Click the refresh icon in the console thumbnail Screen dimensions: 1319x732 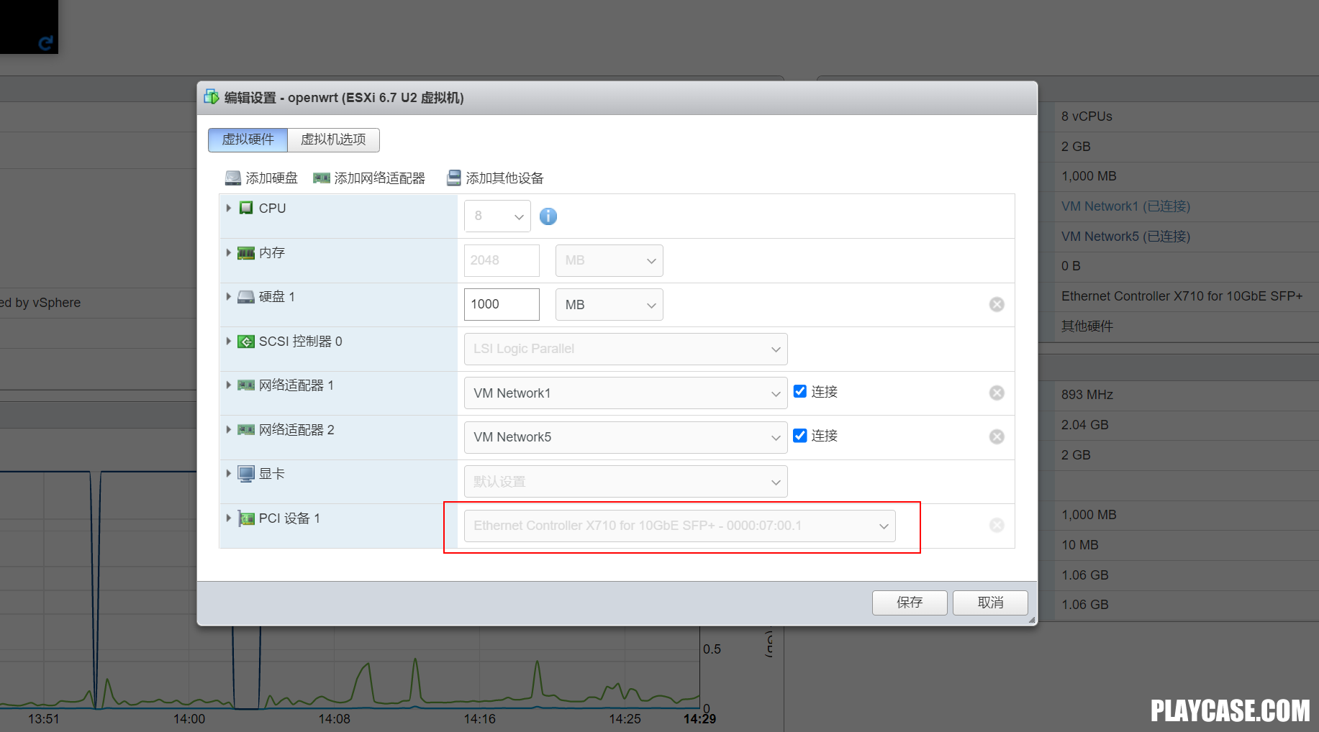(x=46, y=43)
